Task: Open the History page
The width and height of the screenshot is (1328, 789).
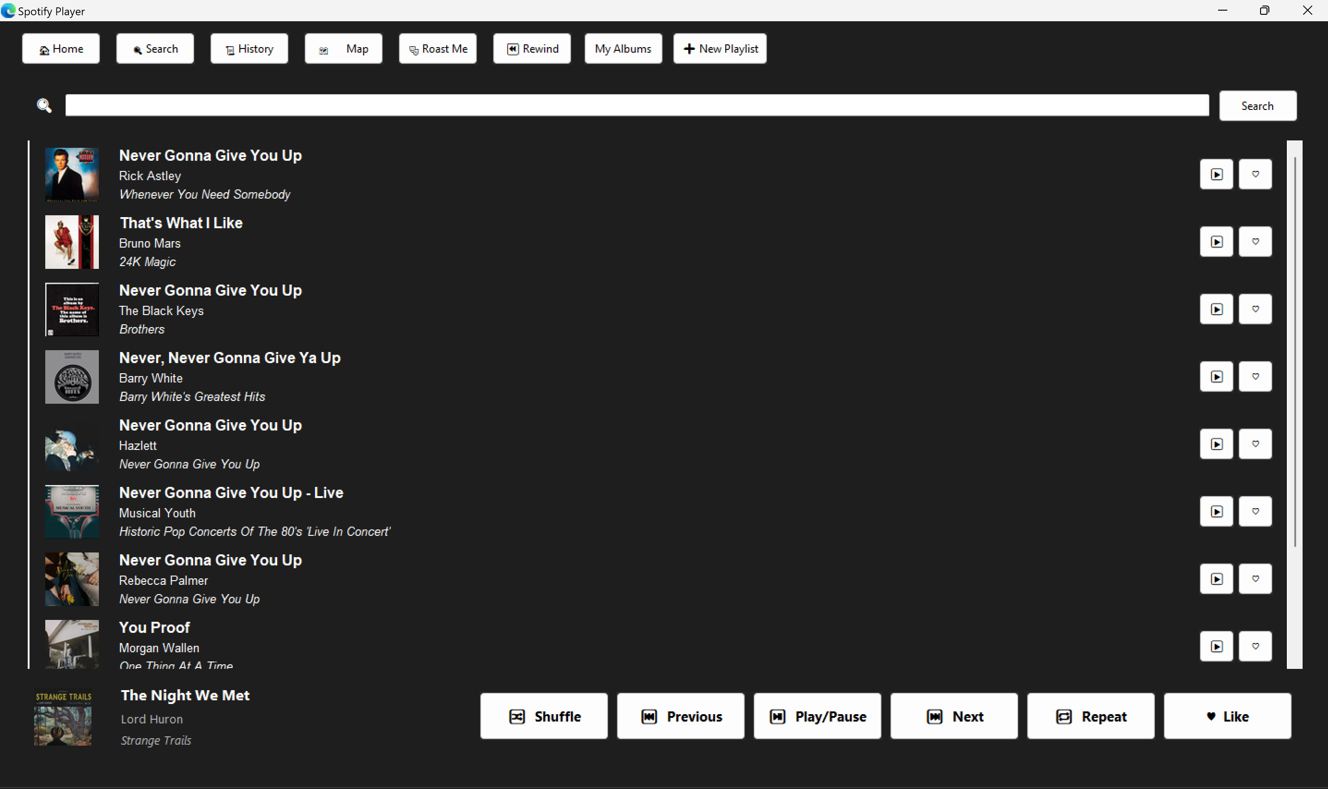Action: click(x=249, y=49)
